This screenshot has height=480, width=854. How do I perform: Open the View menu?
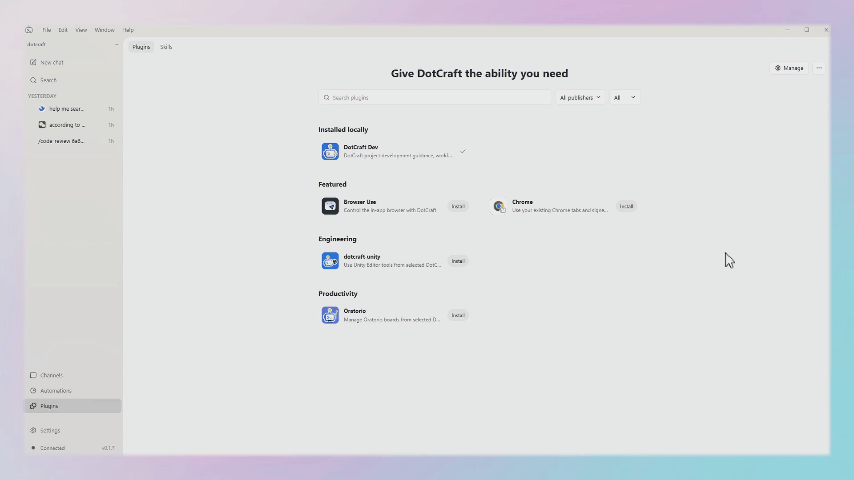pos(81,30)
